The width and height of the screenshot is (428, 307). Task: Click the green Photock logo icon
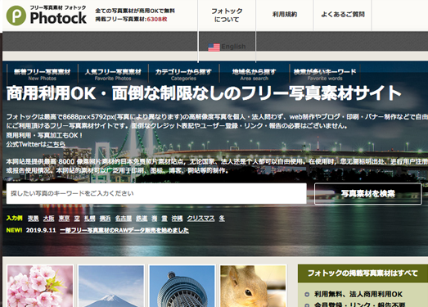point(16,16)
